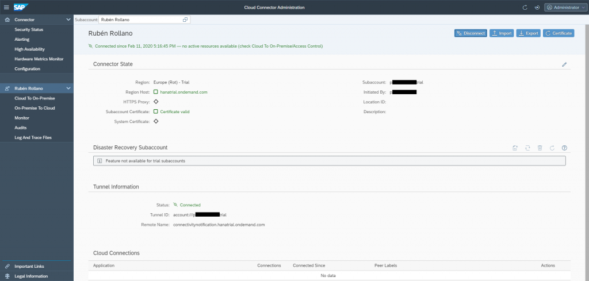Click the System Certificate diamond status icon
The image size is (589, 281).
156,121
